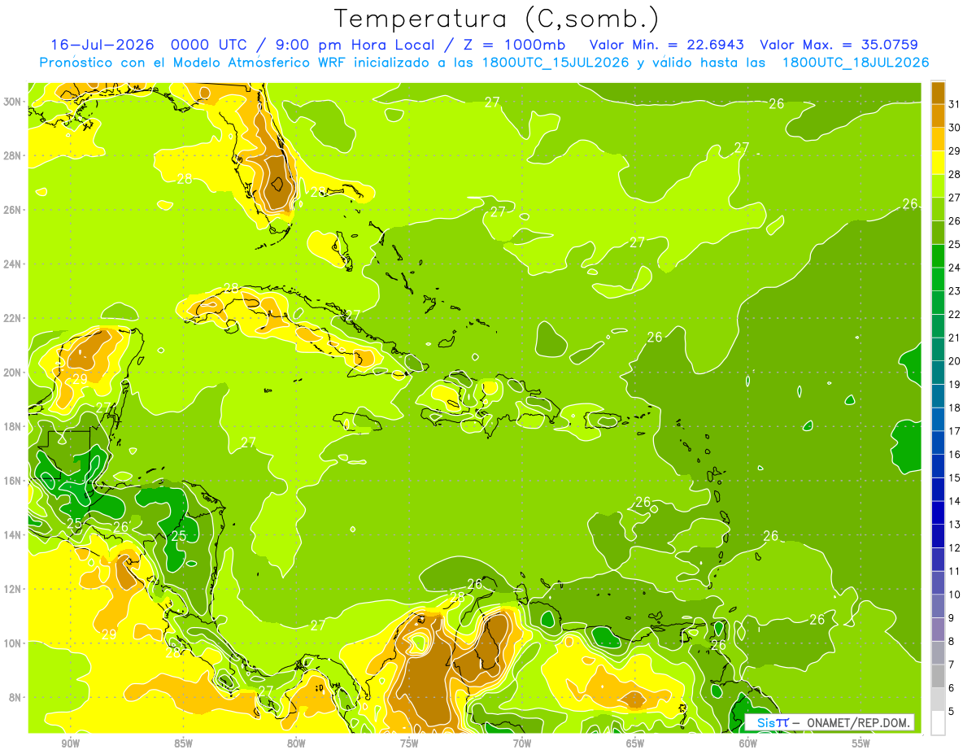Click legend scale label '7'
Viewport: 976px width, 754px height.
tap(952, 665)
